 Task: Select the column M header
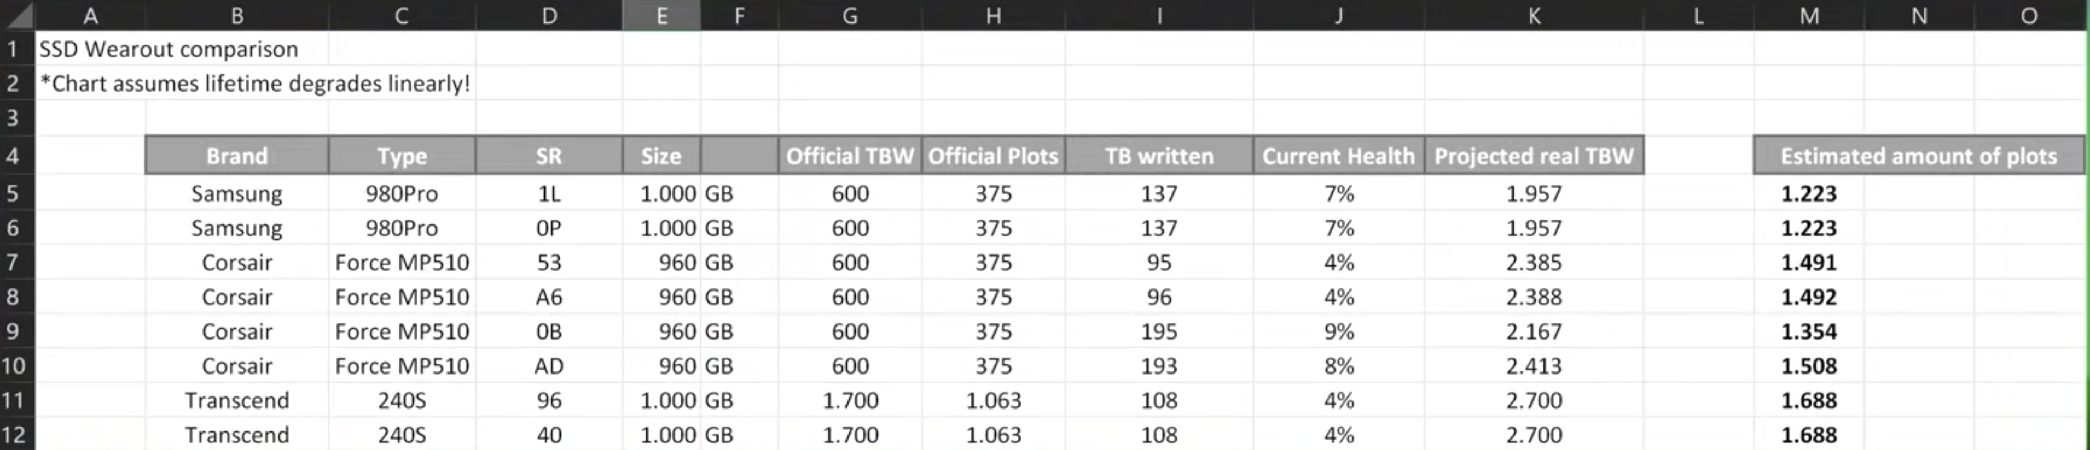(1808, 15)
